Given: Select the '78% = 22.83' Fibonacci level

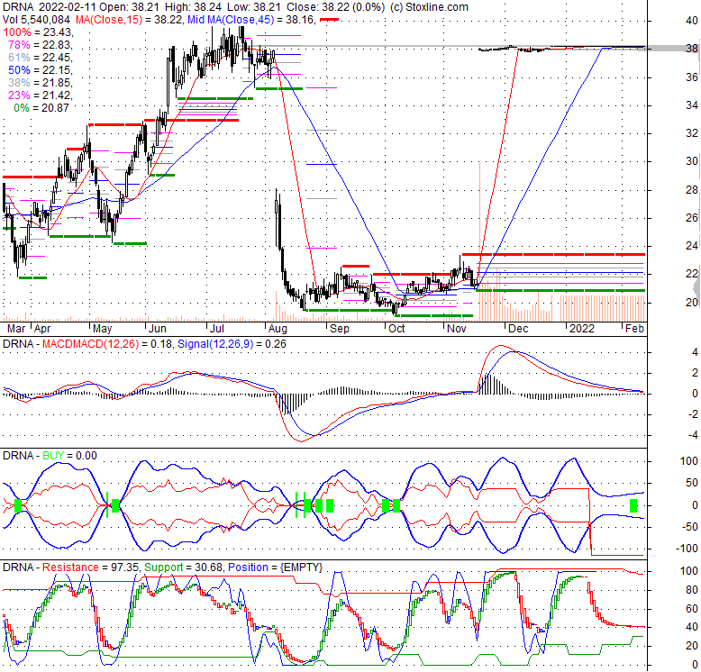Looking at the screenshot, I should [x=41, y=45].
